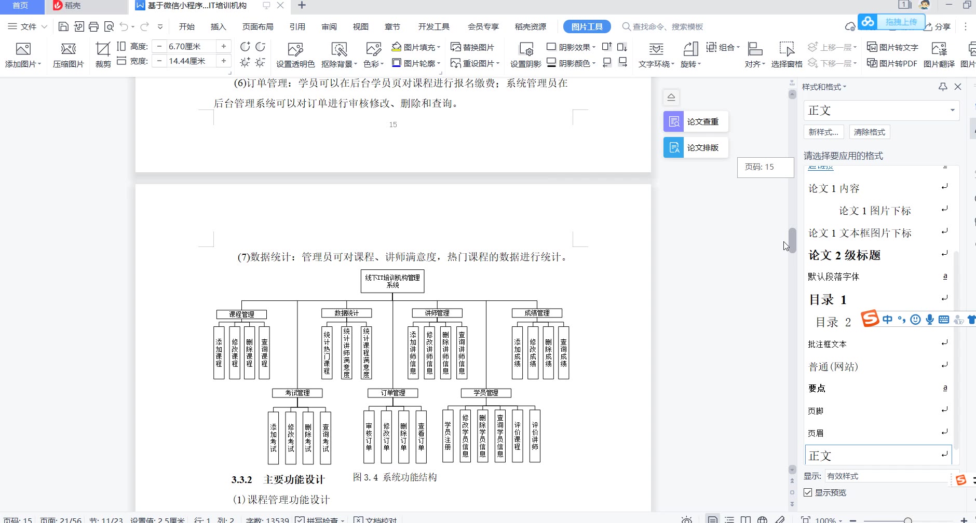The height and width of the screenshot is (523, 976).
Task: Click the Compress Picture (压缩图片) icon
Action: [x=68, y=50]
